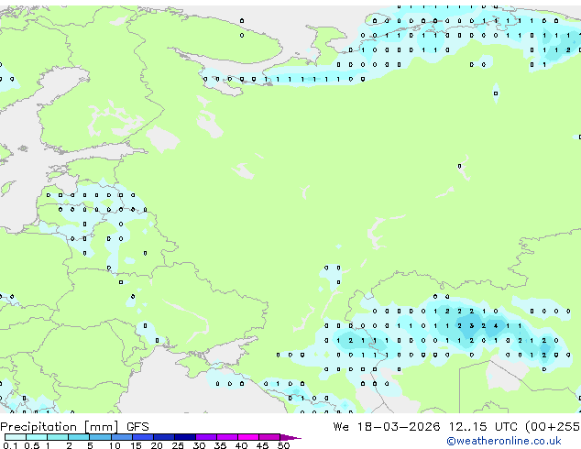This screenshot has height=449, width=581.
Task: Click the 0.1–0.5 mm legend color swatch
Action: [16, 437]
